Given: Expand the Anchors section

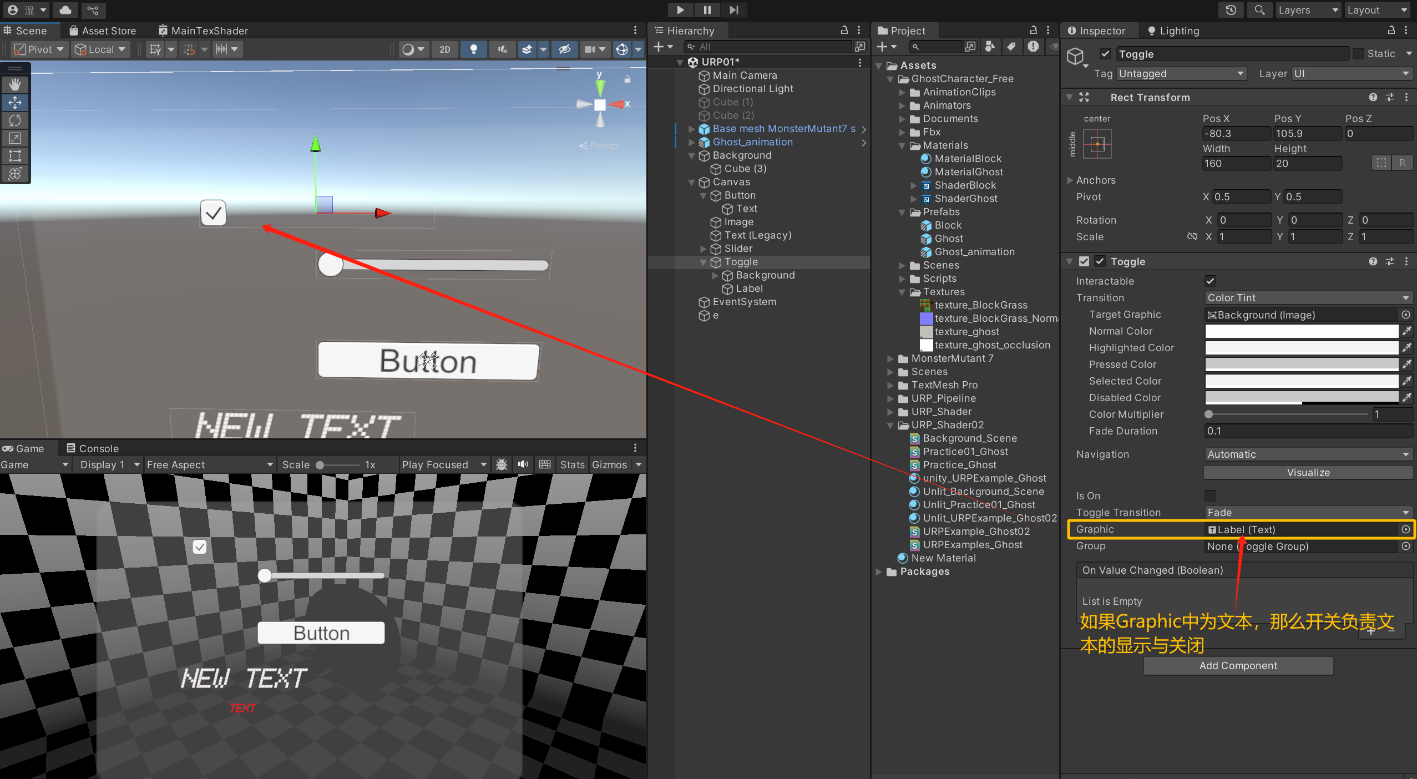Looking at the screenshot, I should pyautogui.click(x=1070, y=180).
